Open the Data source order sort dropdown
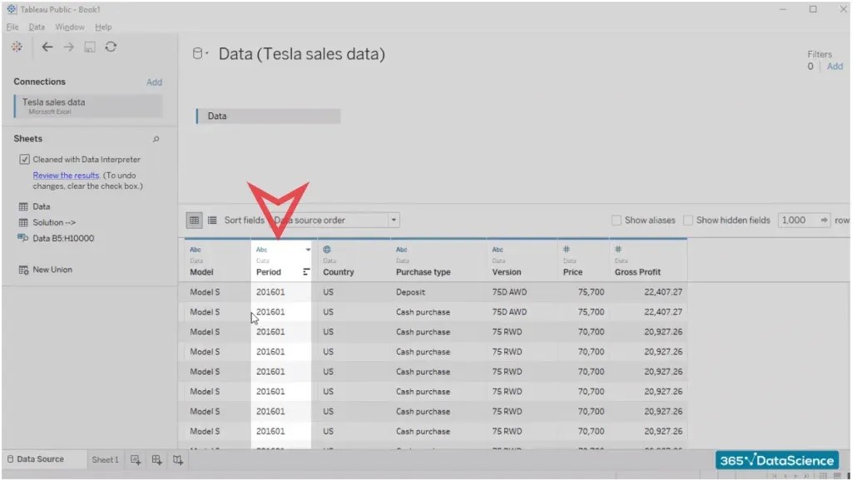Viewport: 852px width, 481px height. click(392, 220)
